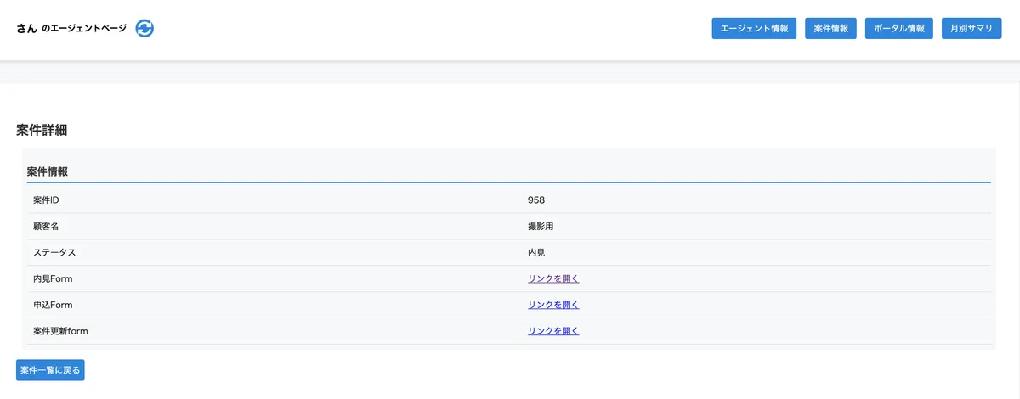Click the さん のエージェントページ title

pyautogui.click(x=71, y=28)
